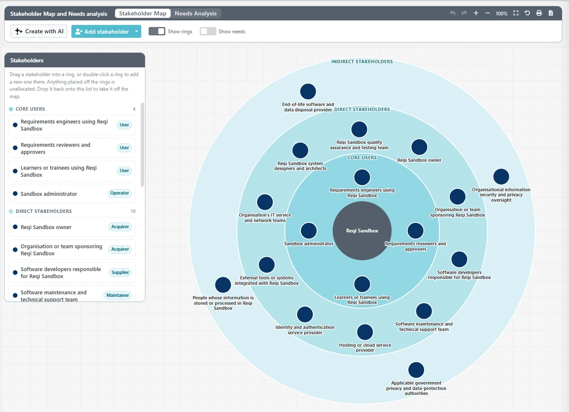Select Requirements engineers node on the map

point(362,177)
